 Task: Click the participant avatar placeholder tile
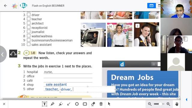(176, 62)
